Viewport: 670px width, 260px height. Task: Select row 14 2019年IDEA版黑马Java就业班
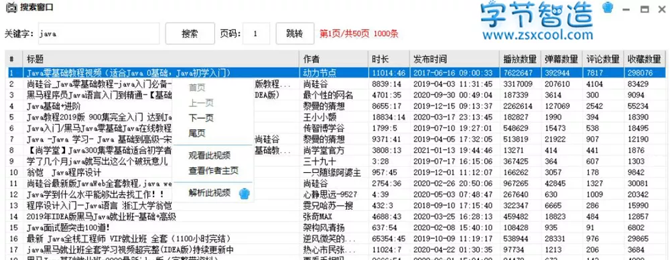point(336,217)
